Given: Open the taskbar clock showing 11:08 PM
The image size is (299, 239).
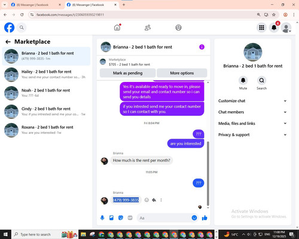Looking at the screenshot, I should (279, 234).
